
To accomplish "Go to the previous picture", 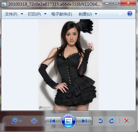I will (53, 121).
